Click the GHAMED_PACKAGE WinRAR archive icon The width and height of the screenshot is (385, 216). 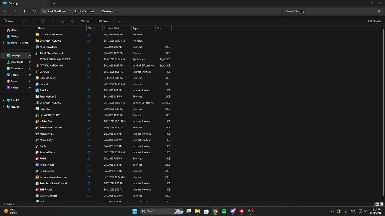37,103
